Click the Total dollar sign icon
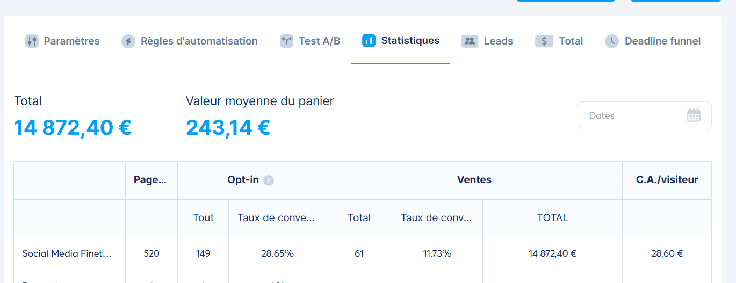This screenshot has height=283, width=736. pyautogui.click(x=544, y=41)
